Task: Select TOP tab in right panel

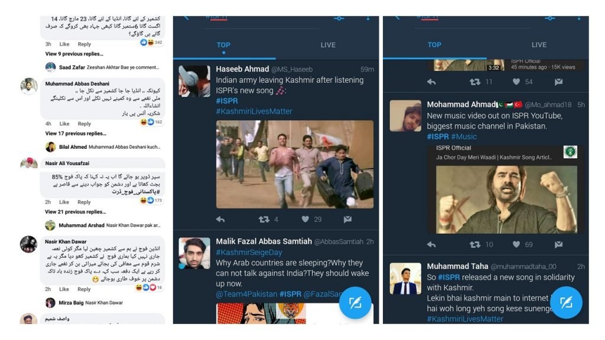Action: [434, 45]
